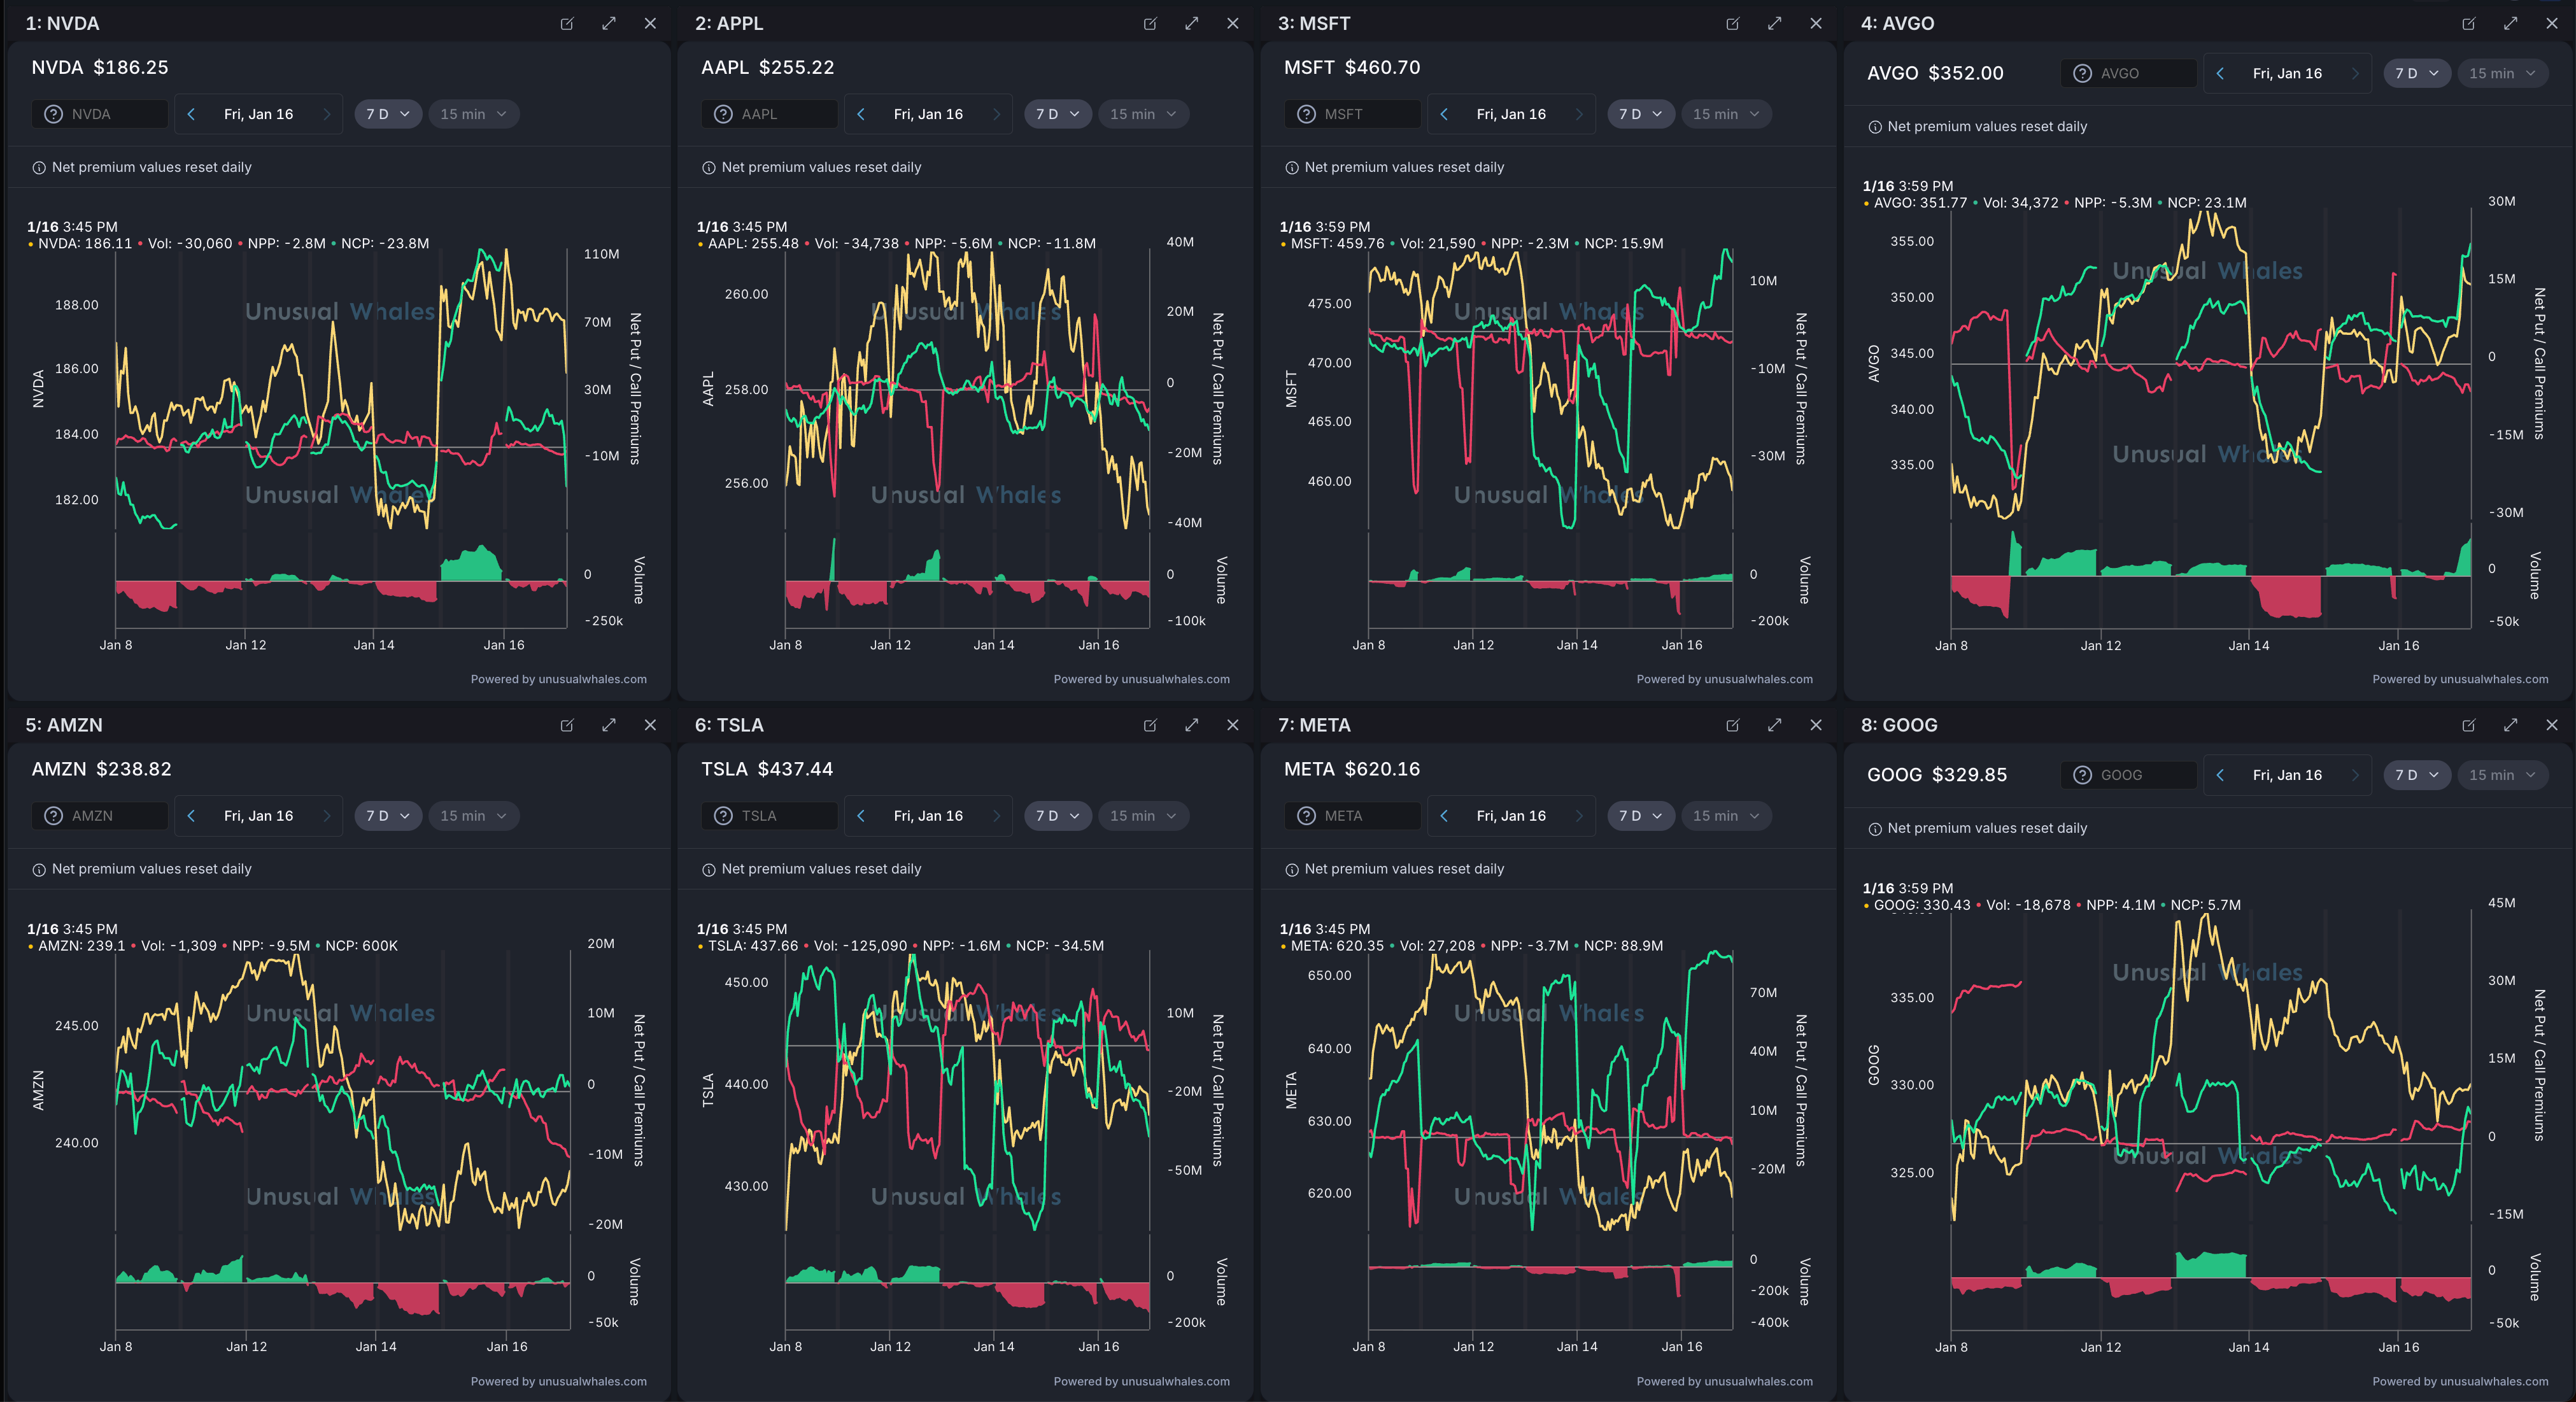Click edit icon on MSFT panel header

pos(1733,23)
